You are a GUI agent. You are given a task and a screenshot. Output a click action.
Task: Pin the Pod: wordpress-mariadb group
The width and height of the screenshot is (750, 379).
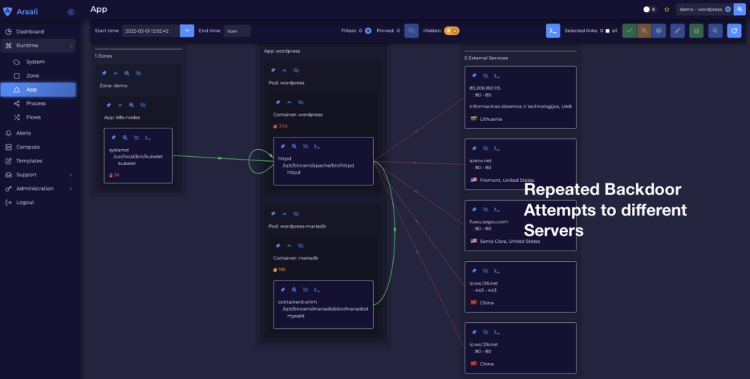273,214
